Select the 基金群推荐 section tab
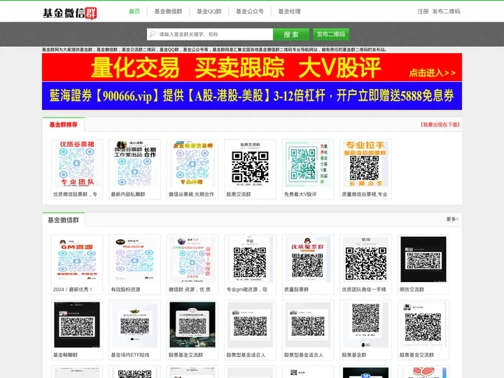Screen dimensions: 504x378 63,125
